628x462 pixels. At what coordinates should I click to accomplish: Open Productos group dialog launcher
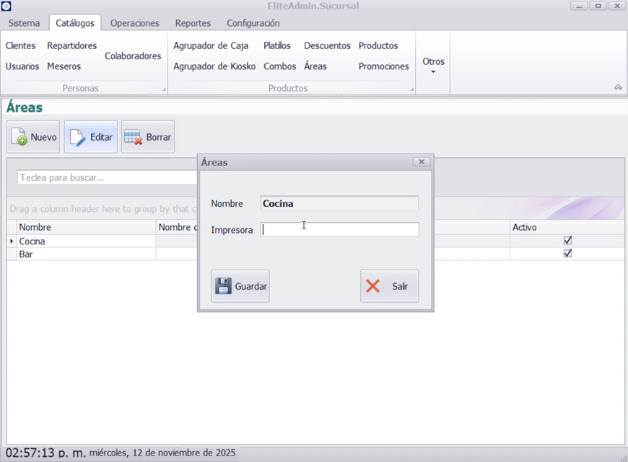pos(412,90)
